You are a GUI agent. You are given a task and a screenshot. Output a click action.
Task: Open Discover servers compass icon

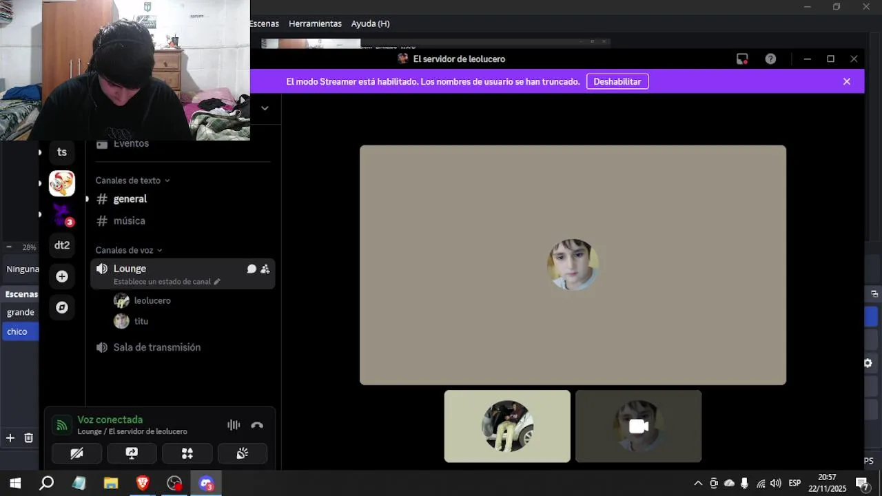62,307
